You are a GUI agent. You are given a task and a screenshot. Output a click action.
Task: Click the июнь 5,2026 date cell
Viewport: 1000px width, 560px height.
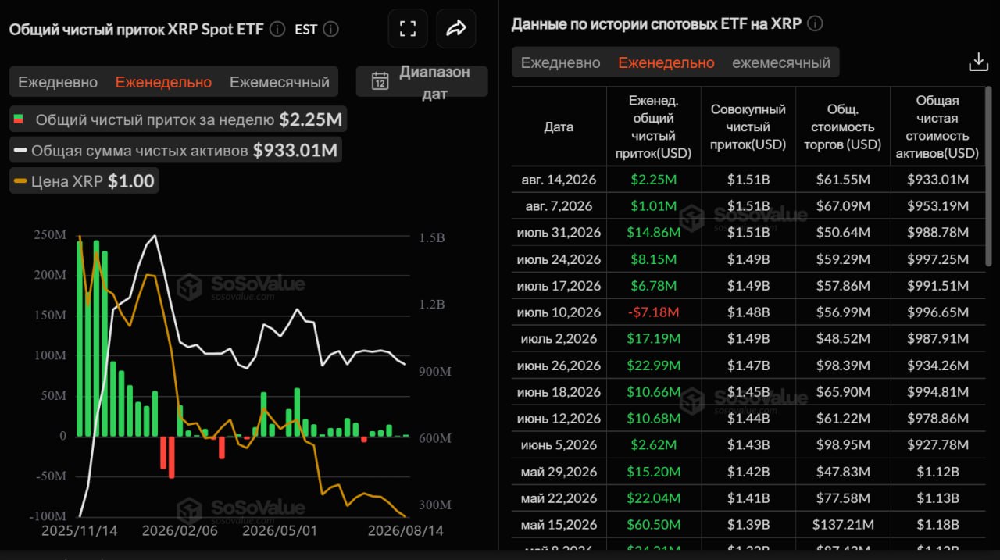coord(559,445)
